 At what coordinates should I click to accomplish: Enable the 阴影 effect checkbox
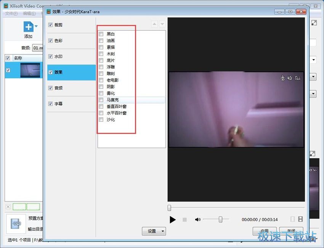101,87
